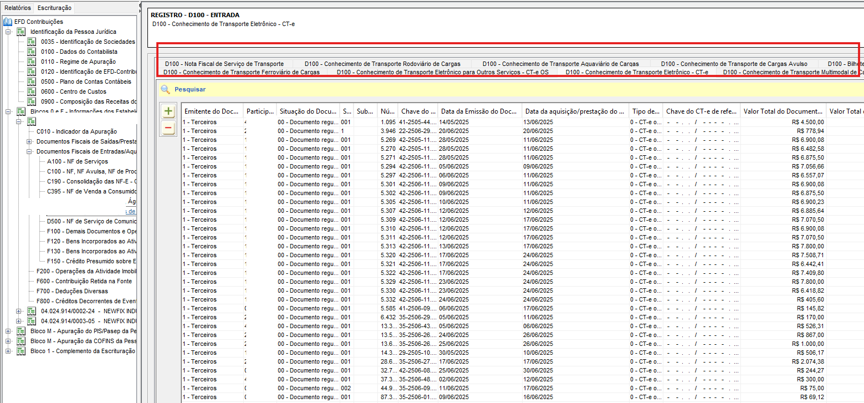Image resolution: width=864 pixels, height=403 pixels.
Task: Open D100 - Conhecimento de Transporte Ferroviário de Cargas tab
Action: point(242,72)
